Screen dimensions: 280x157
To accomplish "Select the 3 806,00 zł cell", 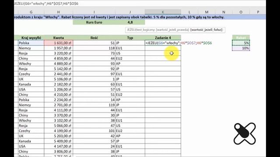I will click(58, 151).
